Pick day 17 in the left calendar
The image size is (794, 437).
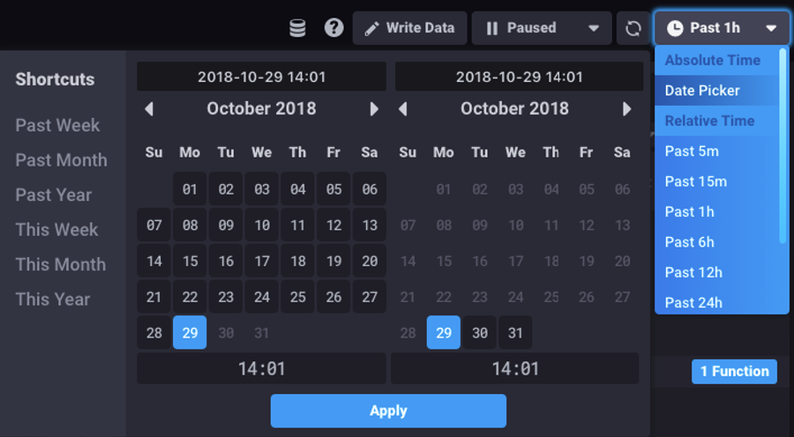[x=262, y=261]
